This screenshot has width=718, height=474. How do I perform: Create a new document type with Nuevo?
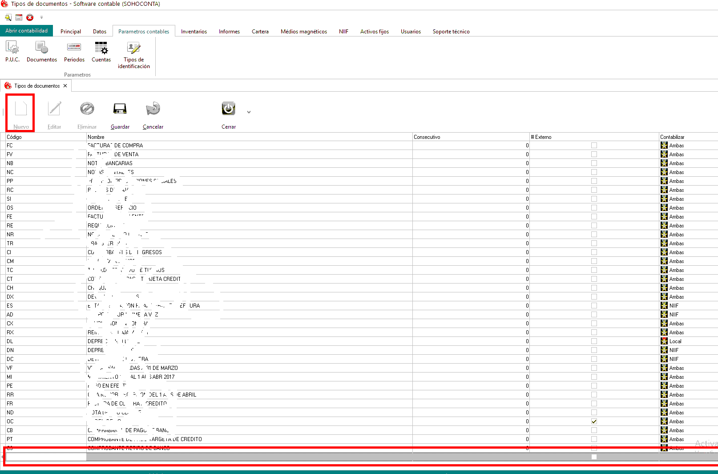pos(21,109)
